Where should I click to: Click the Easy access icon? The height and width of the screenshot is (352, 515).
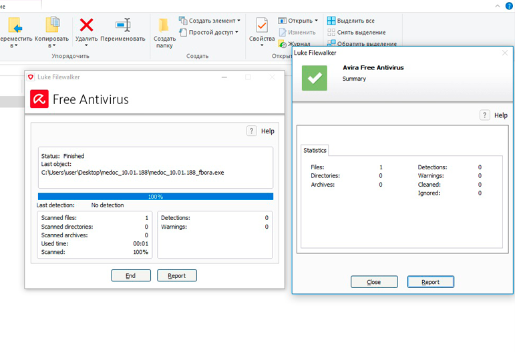coord(183,33)
